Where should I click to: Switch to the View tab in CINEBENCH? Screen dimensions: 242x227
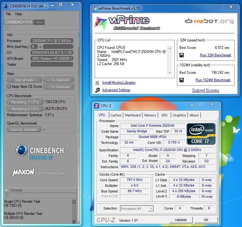tap(39, 22)
